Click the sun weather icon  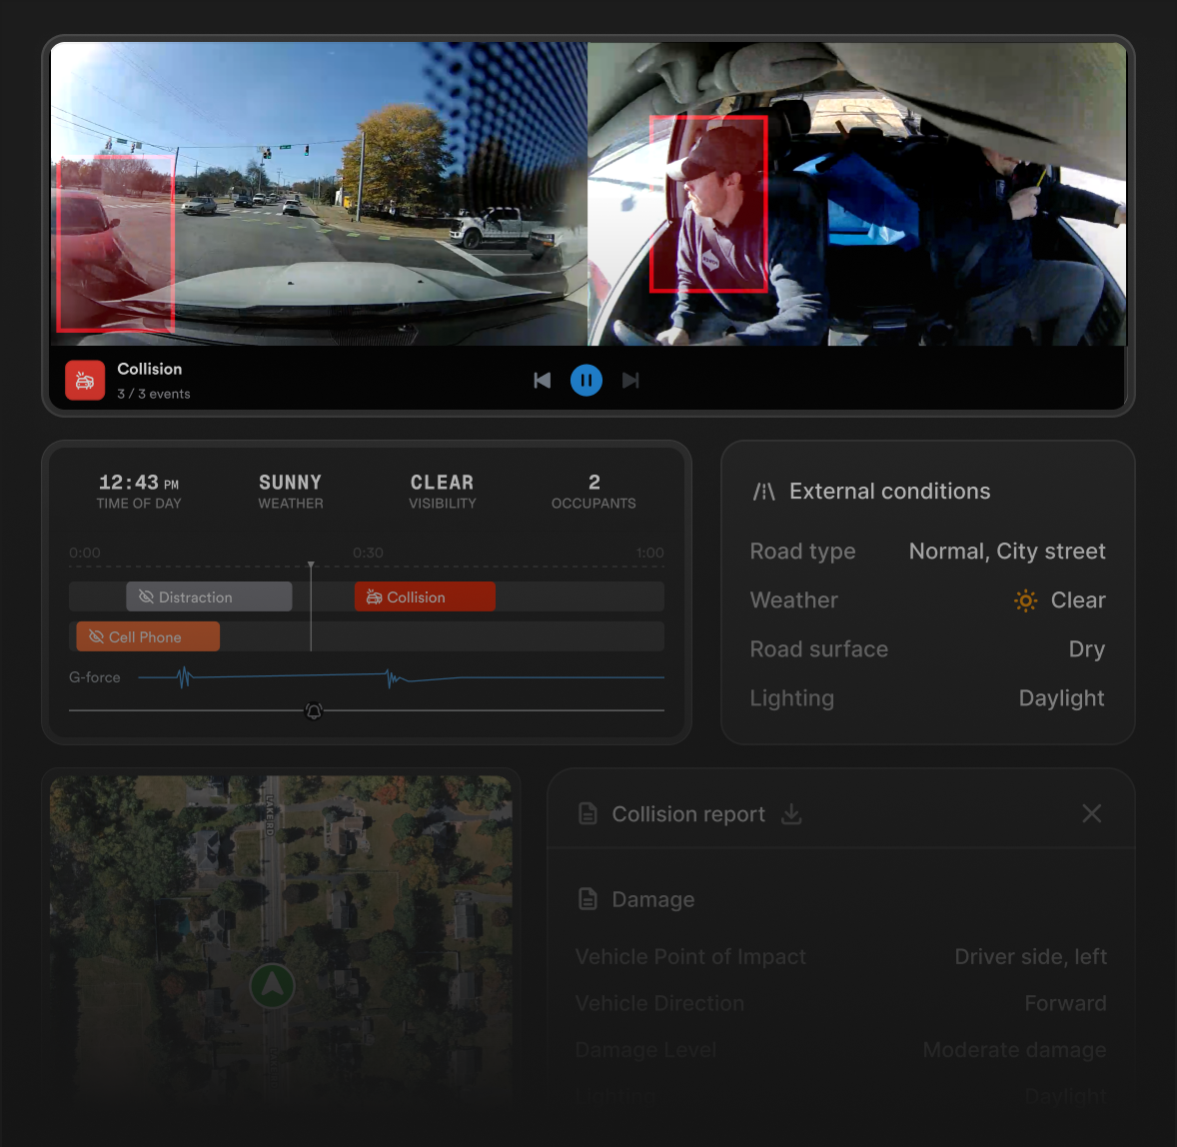click(1025, 600)
